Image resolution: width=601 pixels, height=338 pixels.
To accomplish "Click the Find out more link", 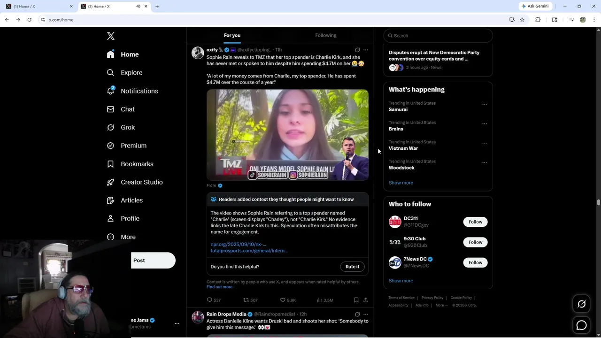I will pos(220,287).
